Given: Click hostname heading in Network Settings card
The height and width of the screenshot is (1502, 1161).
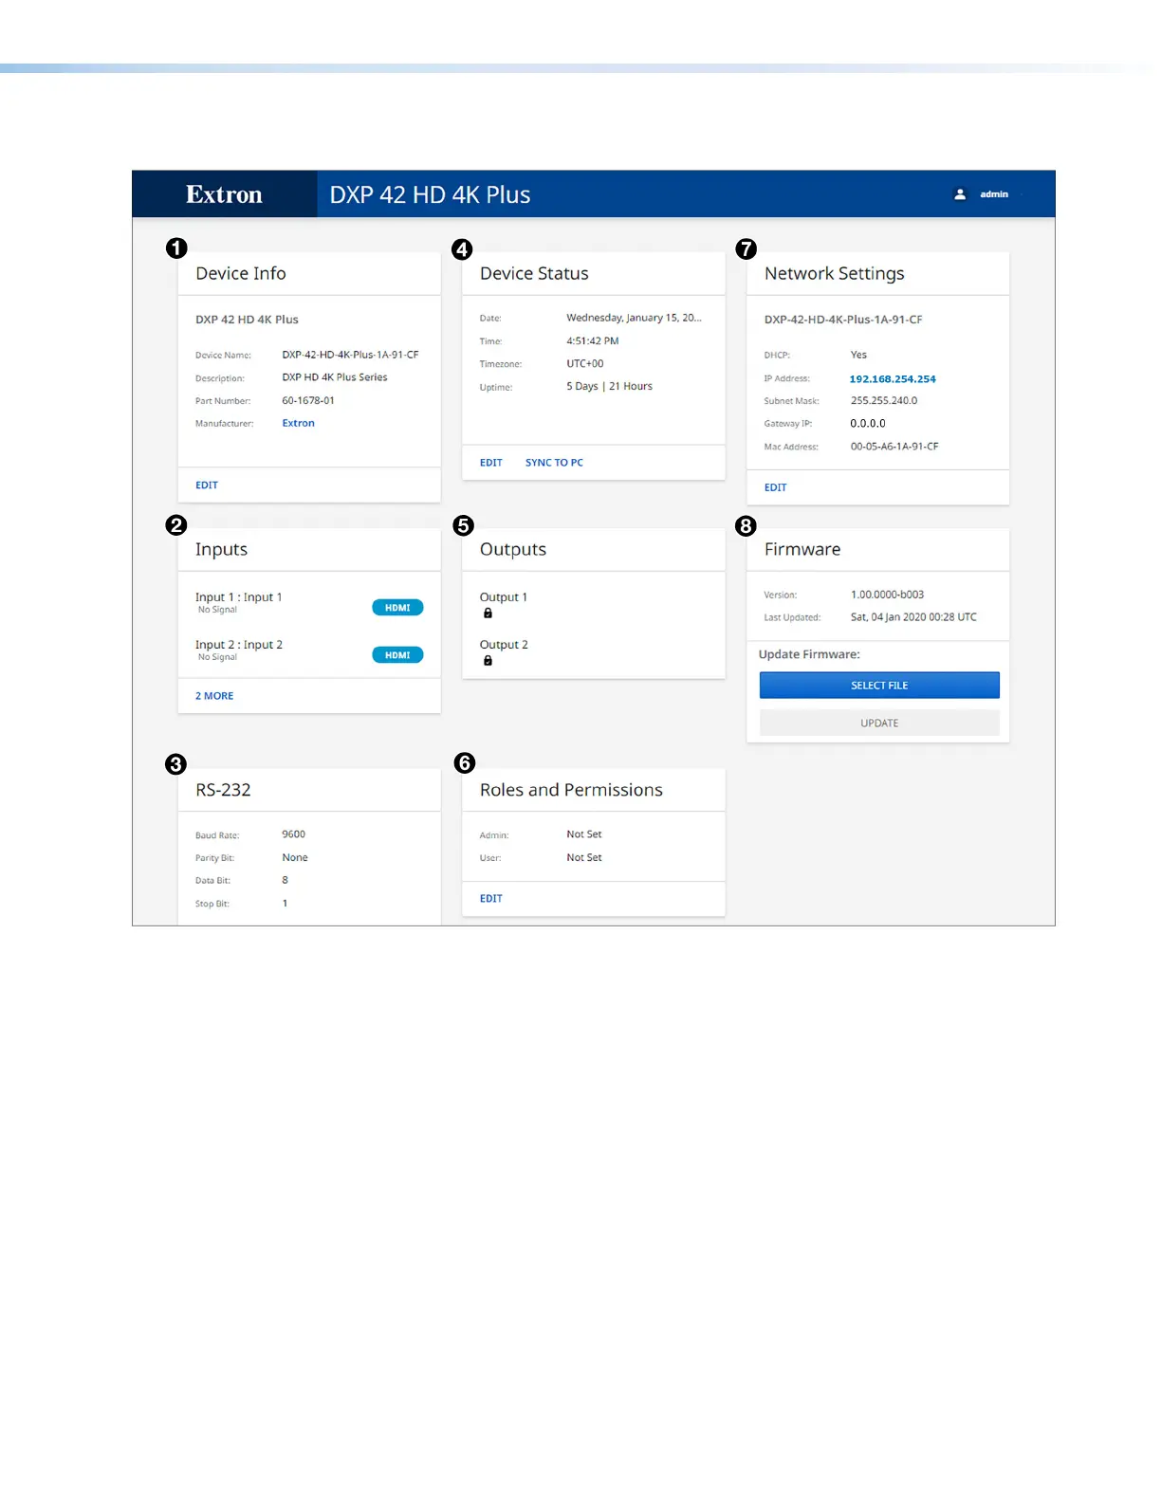Looking at the screenshot, I should pos(843,320).
